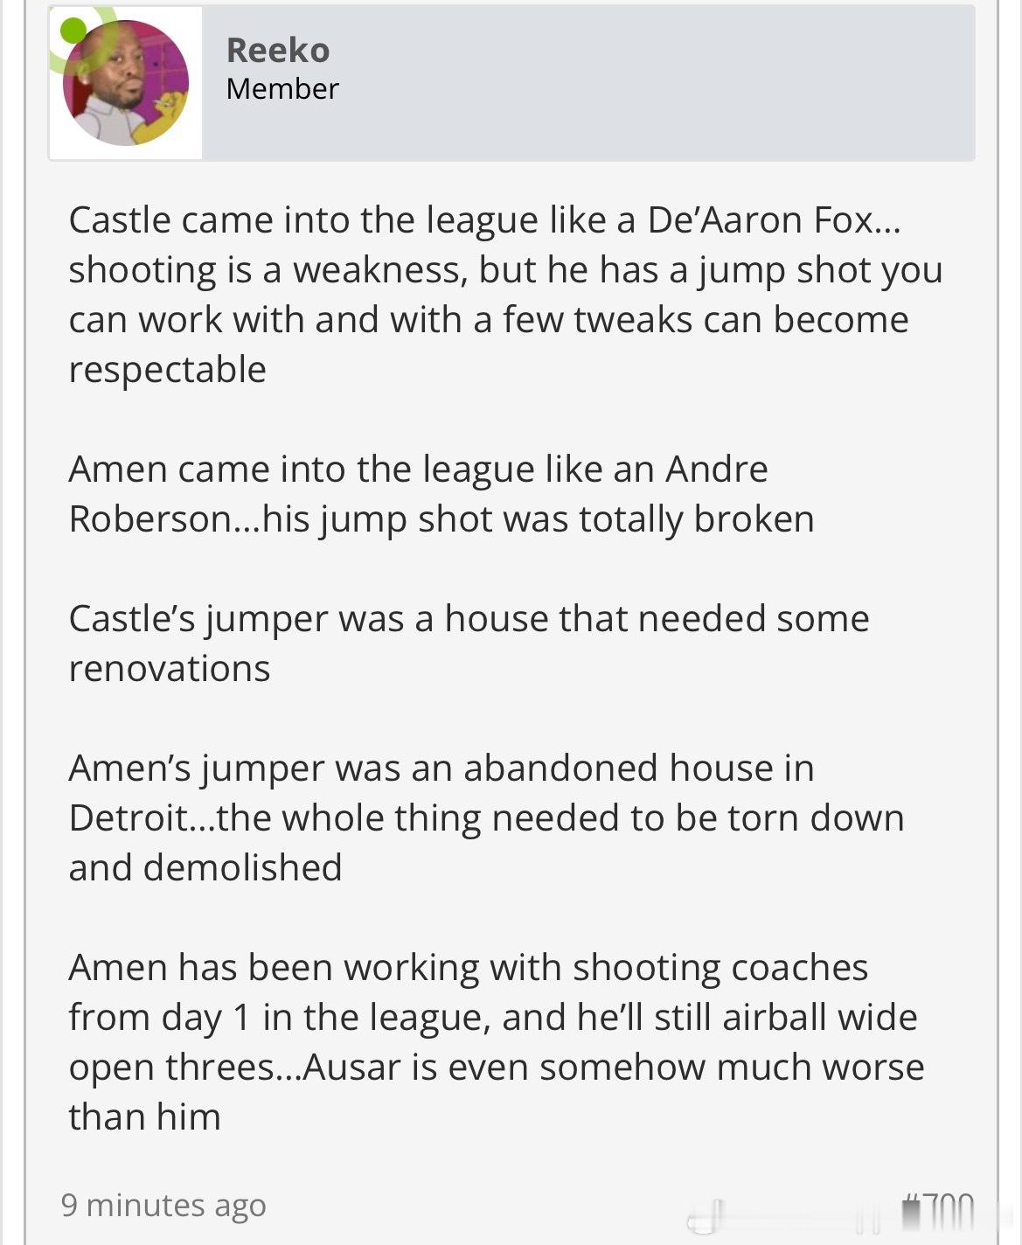Click the word 'Detroit' in the post
The height and width of the screenshot is (1245, 1022).
[128, 818]
